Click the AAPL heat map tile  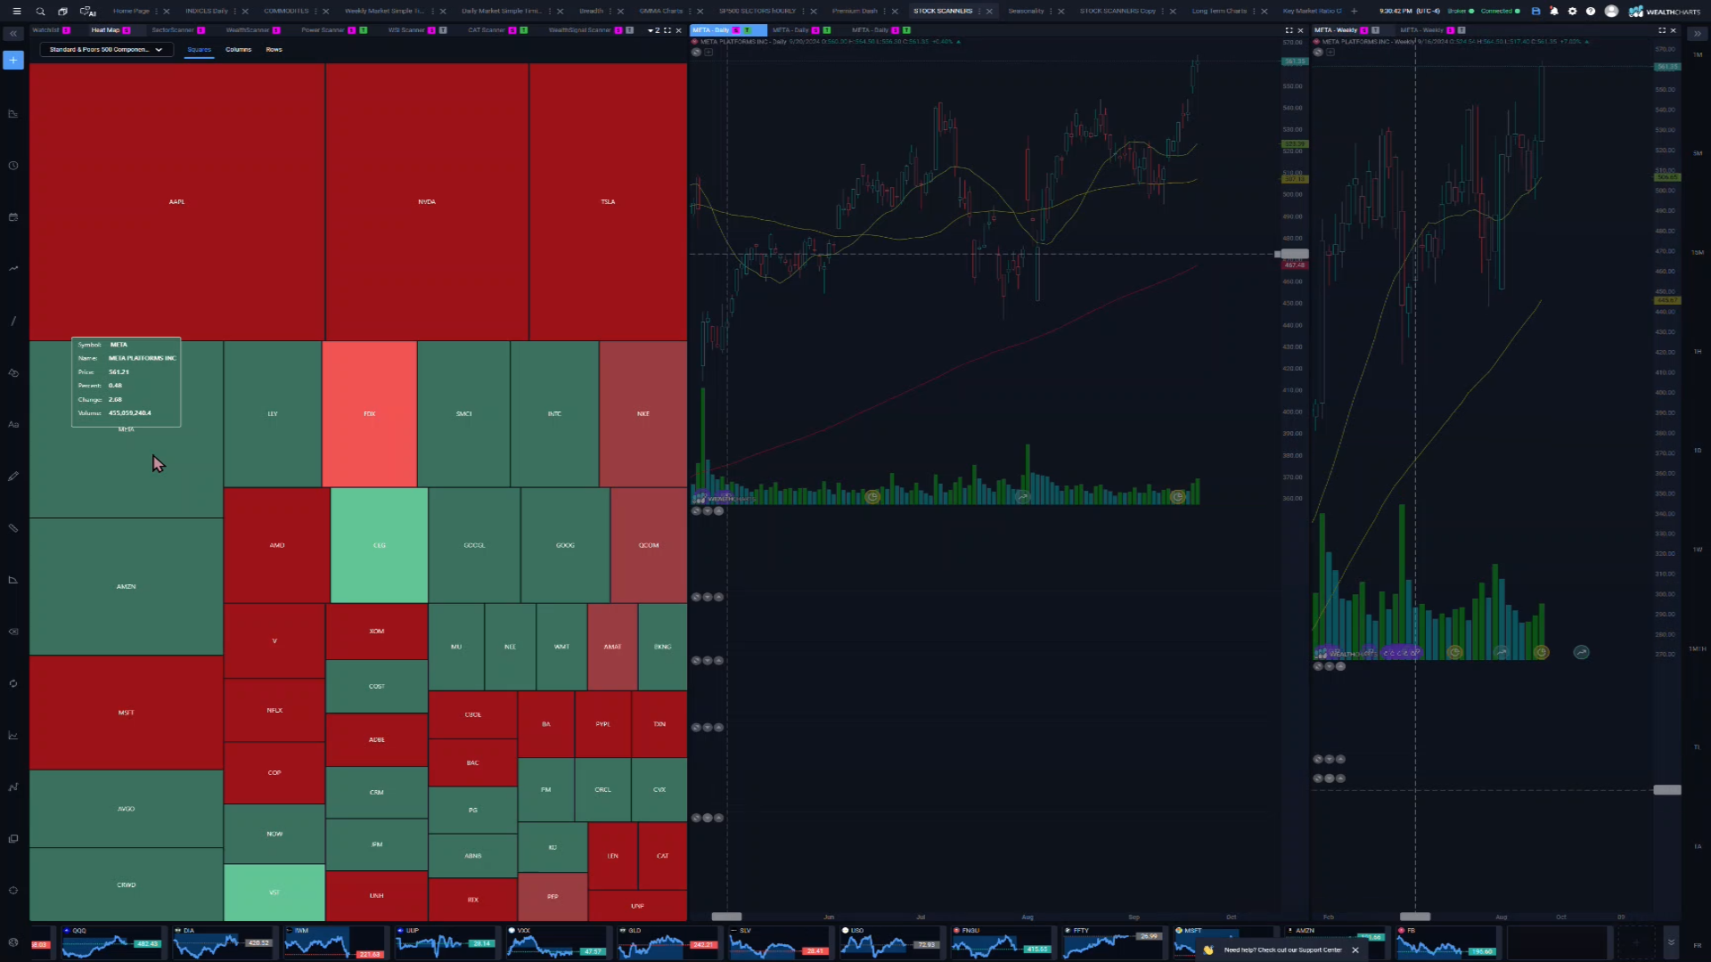(x=176, y=201)
